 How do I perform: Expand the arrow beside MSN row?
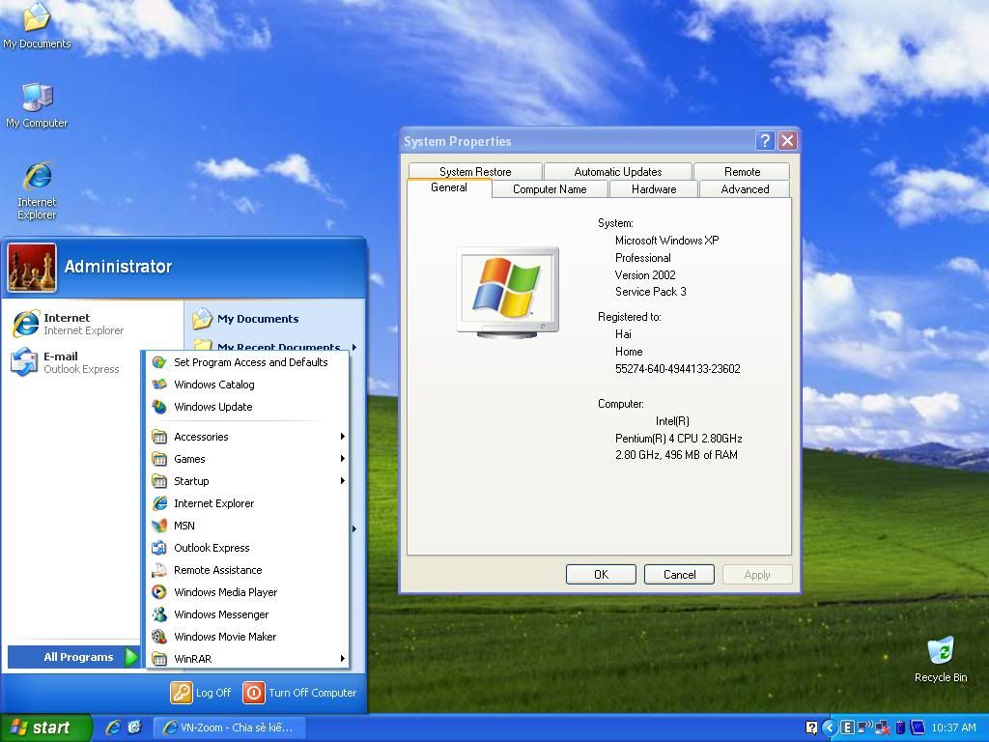[x=354, y=528]
